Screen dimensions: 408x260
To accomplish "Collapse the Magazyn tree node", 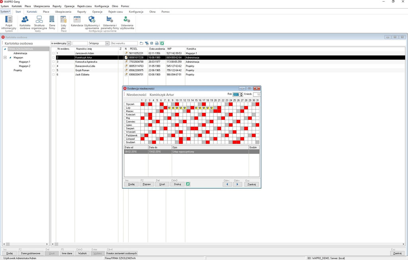I will click(x=5, y=57).
